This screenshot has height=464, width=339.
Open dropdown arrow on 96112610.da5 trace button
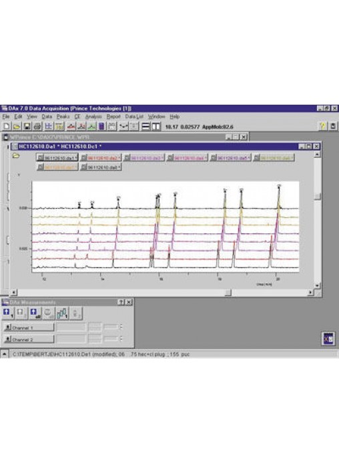click(x=249, y=158)
